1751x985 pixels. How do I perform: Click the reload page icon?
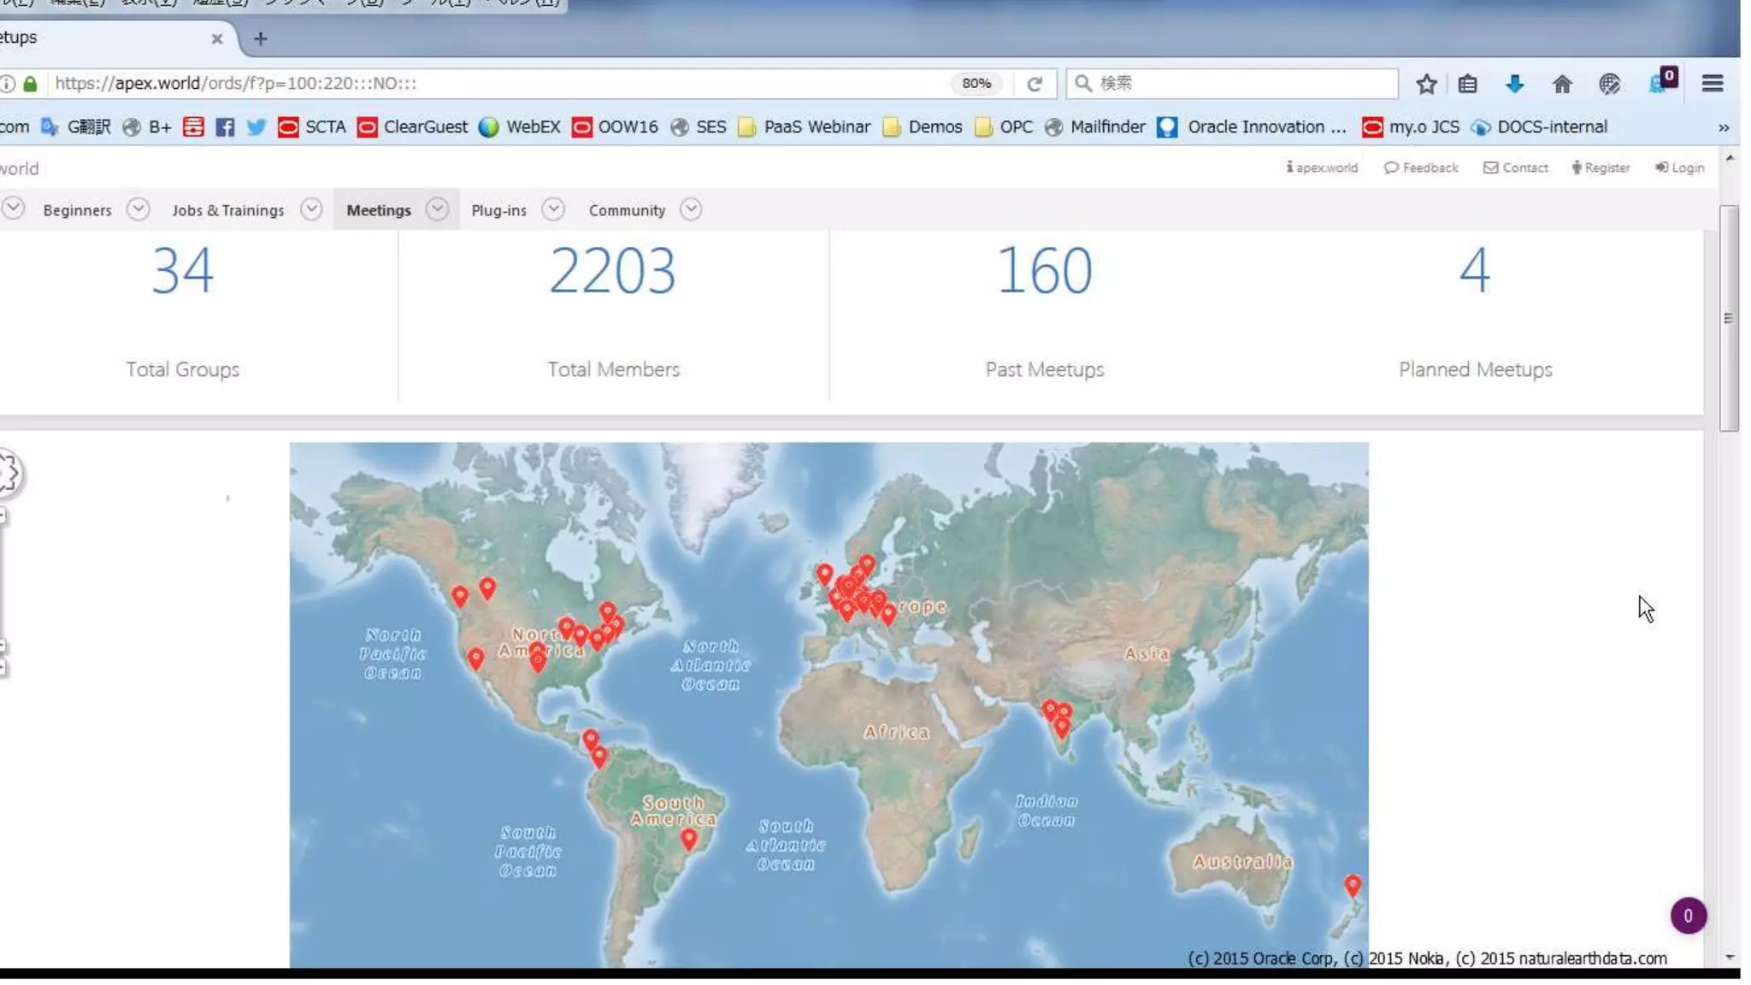[x=1035, y=84]
